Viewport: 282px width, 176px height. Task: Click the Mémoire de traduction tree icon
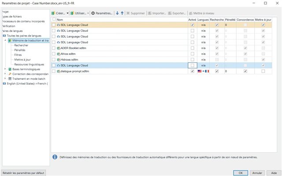(x=10, y=40)
